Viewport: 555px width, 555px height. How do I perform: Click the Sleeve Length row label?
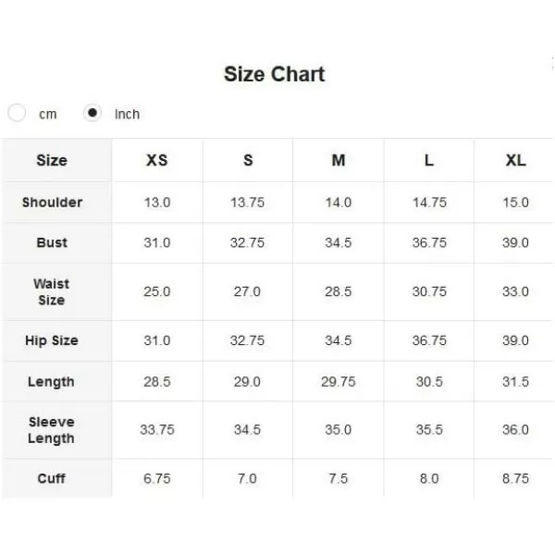pos(51,430)
